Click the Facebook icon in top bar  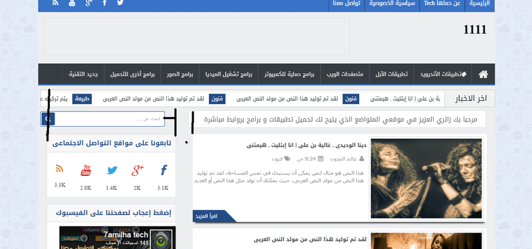(x=104, y=3)
